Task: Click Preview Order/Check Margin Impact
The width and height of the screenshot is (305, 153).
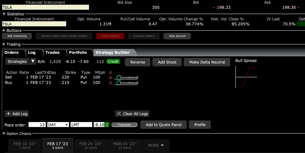Action: tap(64, 36)
